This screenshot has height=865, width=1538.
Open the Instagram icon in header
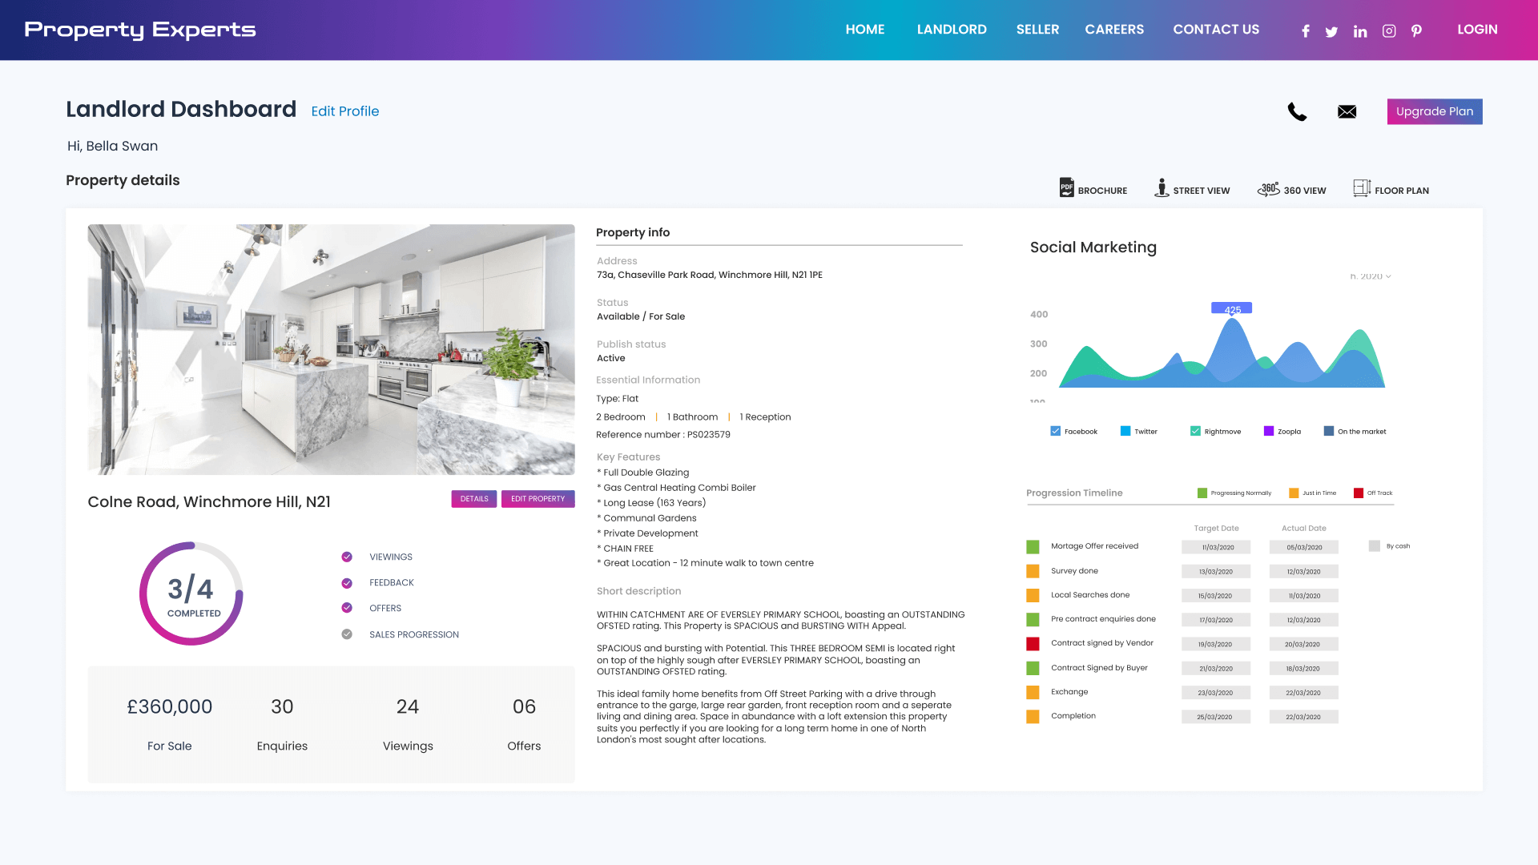(1389, 31)
